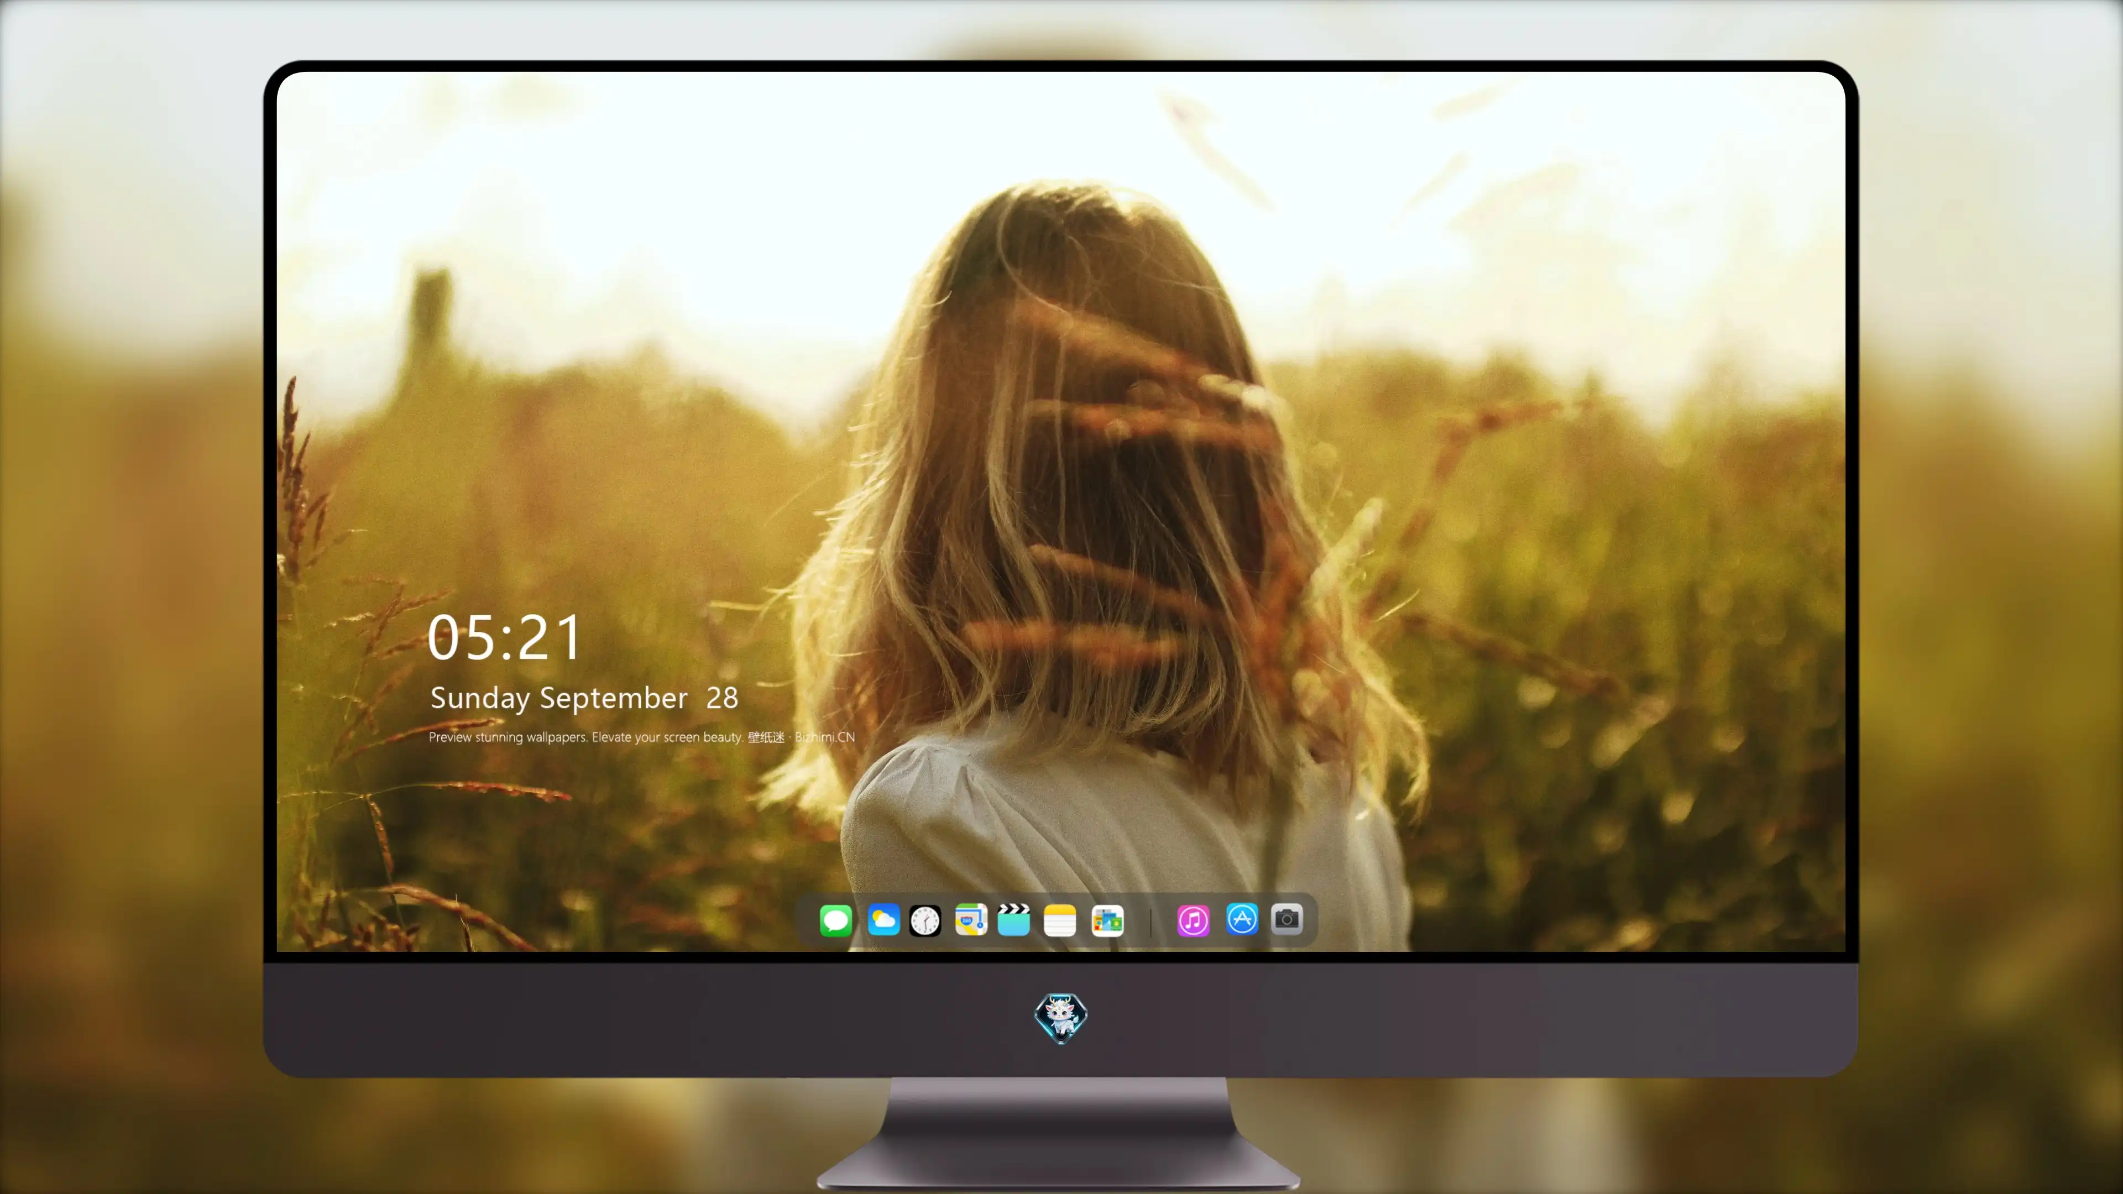This screenshot has height=1194, width=2123.
Task: Open the Weather app in the dock
Action: 883,920
